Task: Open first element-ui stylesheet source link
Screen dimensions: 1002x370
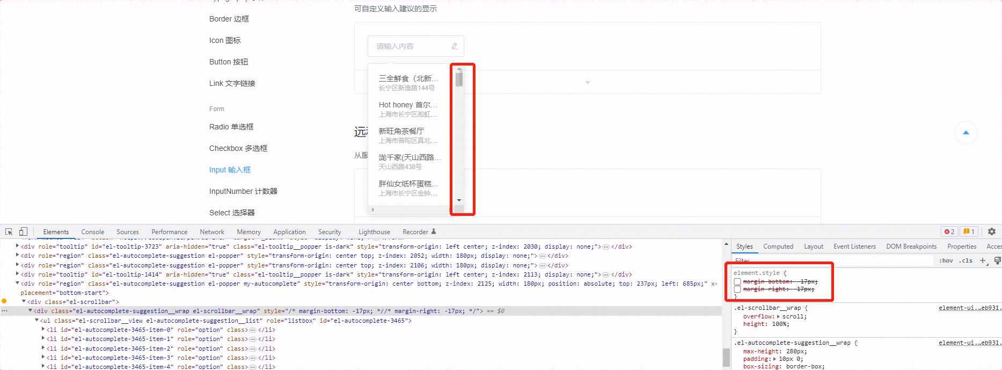Action: (x=969, y=308)
